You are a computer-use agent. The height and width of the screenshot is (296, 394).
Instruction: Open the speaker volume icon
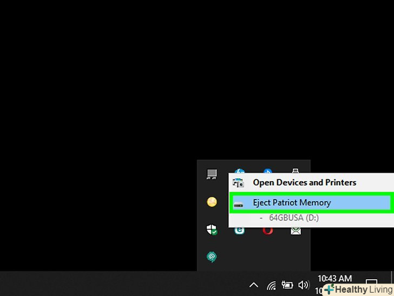[303, 285]
